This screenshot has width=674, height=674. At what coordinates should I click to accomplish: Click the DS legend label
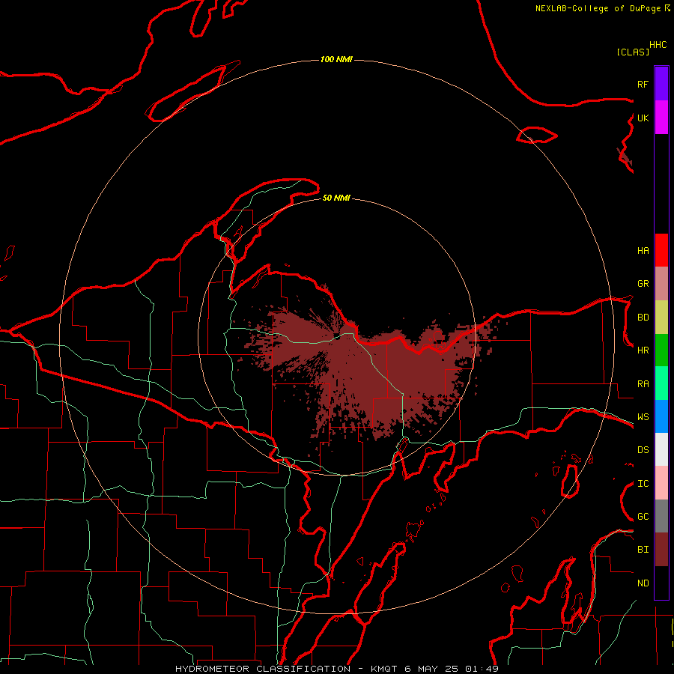pos(643,449)
